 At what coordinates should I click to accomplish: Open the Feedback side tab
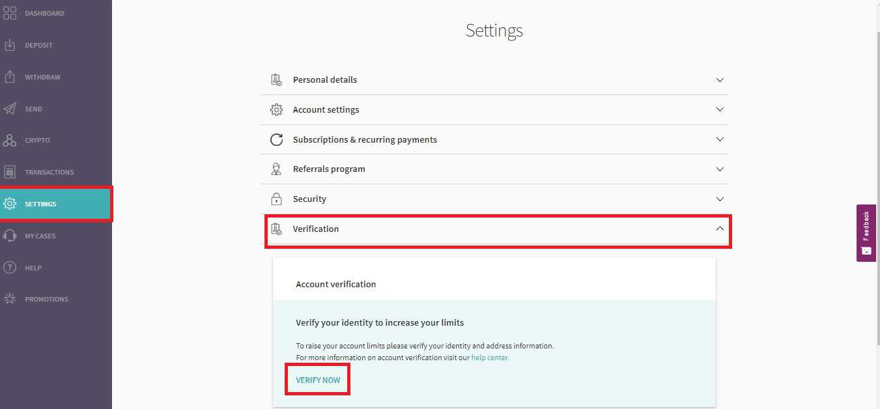[x=866, y=233]
